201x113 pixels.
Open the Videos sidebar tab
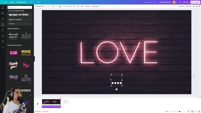tap(3, 35)
